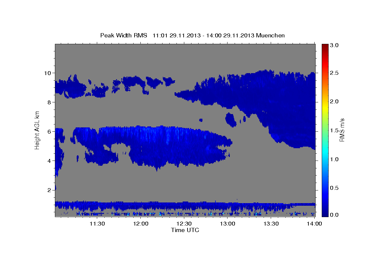The height and width of the screenshot is (260, 390).
Task: Click the "RMS m/s" colorbar label
Action: pyautogui.click(x=342, y=130)
